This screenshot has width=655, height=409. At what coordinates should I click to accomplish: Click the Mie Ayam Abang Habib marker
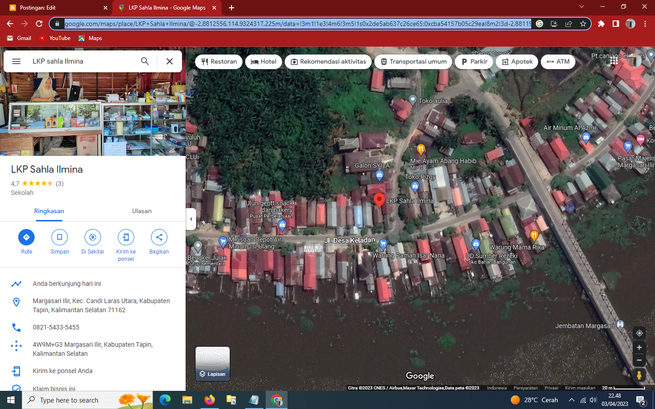click(x=421, y=150)
